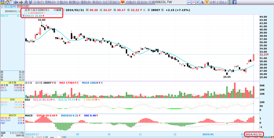This screenshot has width=274, height=138.
Task: Click the 2024/02/21 end date label at bottom right
Action: (x=254, y=134)
